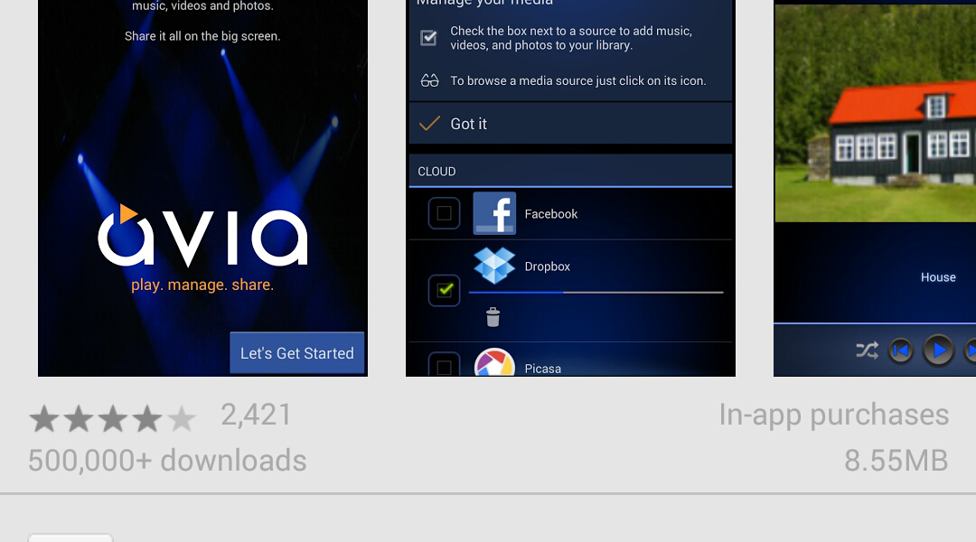Image resolution: width=976 pixels, height=542 pixels.
Task: Click the shuffle icon in player
Action: pos(867,350)
